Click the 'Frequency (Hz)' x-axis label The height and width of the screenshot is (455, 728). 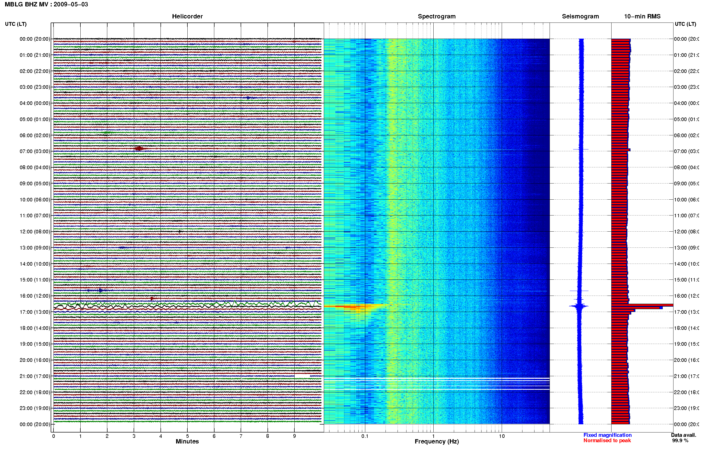coord(437,441)
